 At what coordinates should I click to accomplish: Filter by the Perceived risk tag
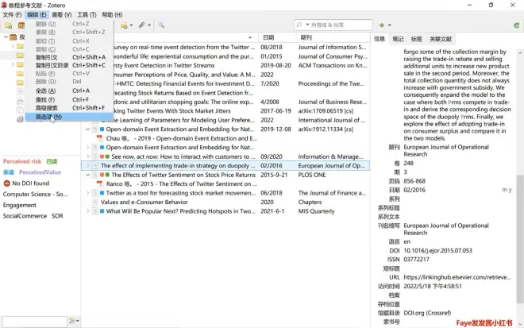(22, 161)
